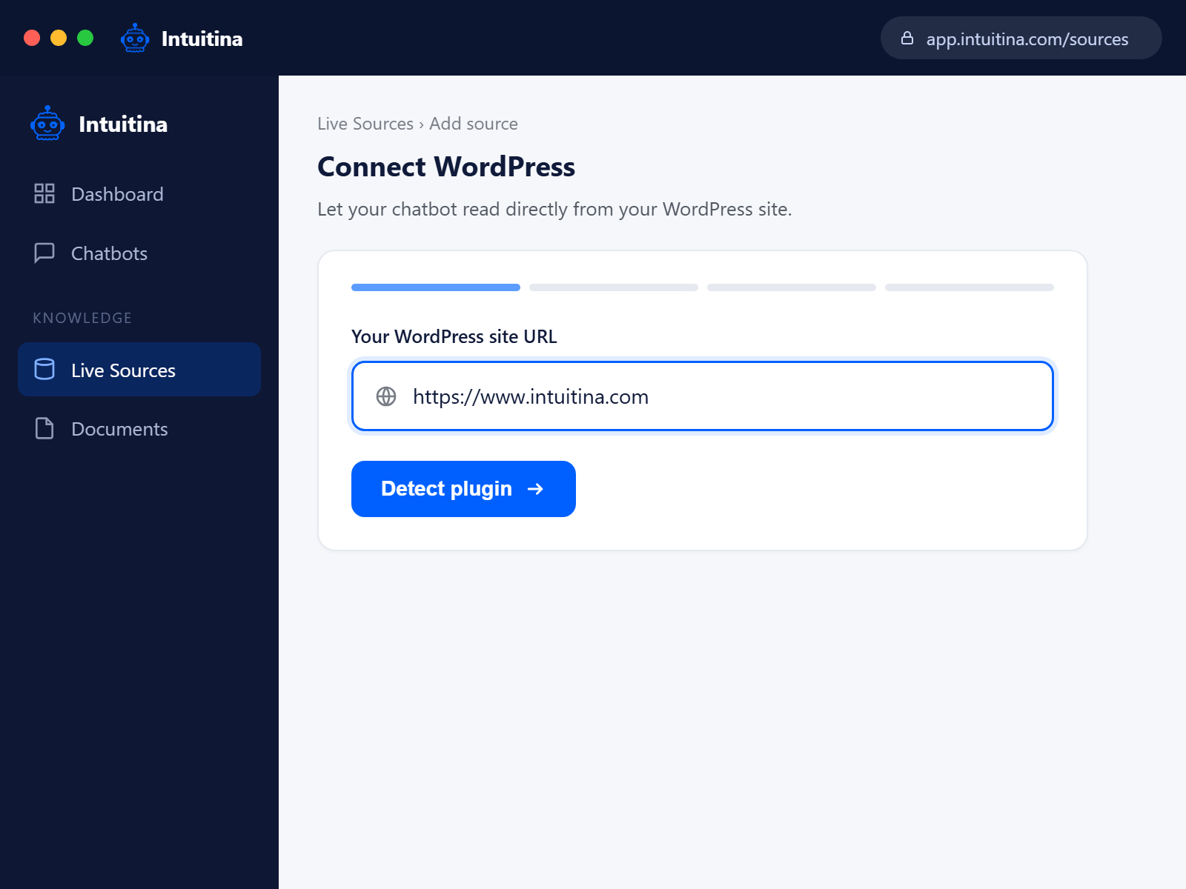1186x889 pixels.
Task: Click the third progress step bar
Action: point(792,287)
